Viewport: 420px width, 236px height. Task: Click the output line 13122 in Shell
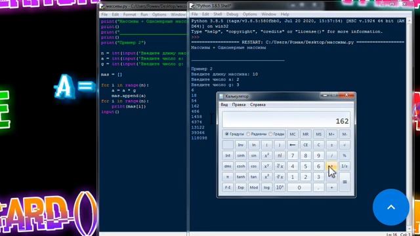coord(198,127)
